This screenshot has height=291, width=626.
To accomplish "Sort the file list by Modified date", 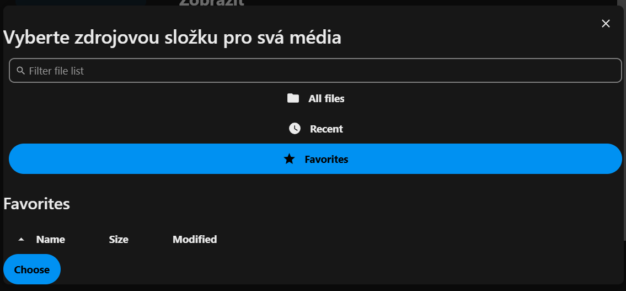I will coord(195,240).
